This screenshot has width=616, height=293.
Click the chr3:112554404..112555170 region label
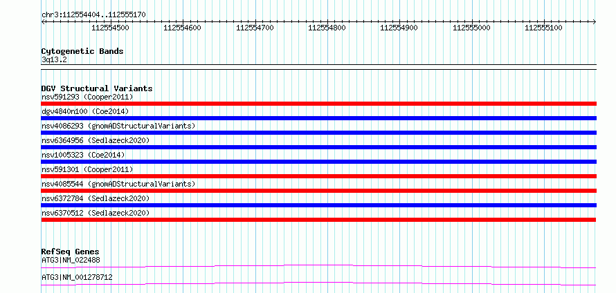pos(93,15)
